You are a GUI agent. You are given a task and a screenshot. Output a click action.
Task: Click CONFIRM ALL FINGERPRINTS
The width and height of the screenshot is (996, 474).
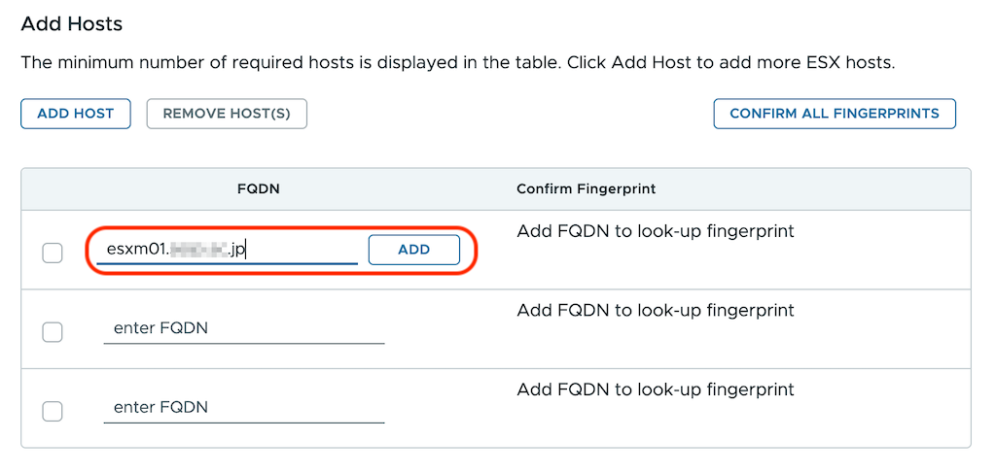(x=835, y=114)
